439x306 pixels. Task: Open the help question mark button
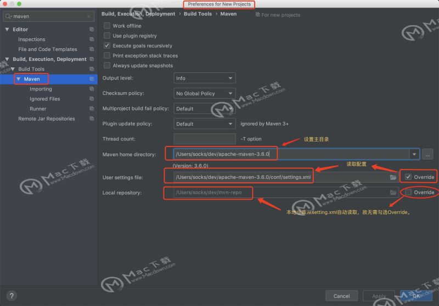click(x=12, y=296)
